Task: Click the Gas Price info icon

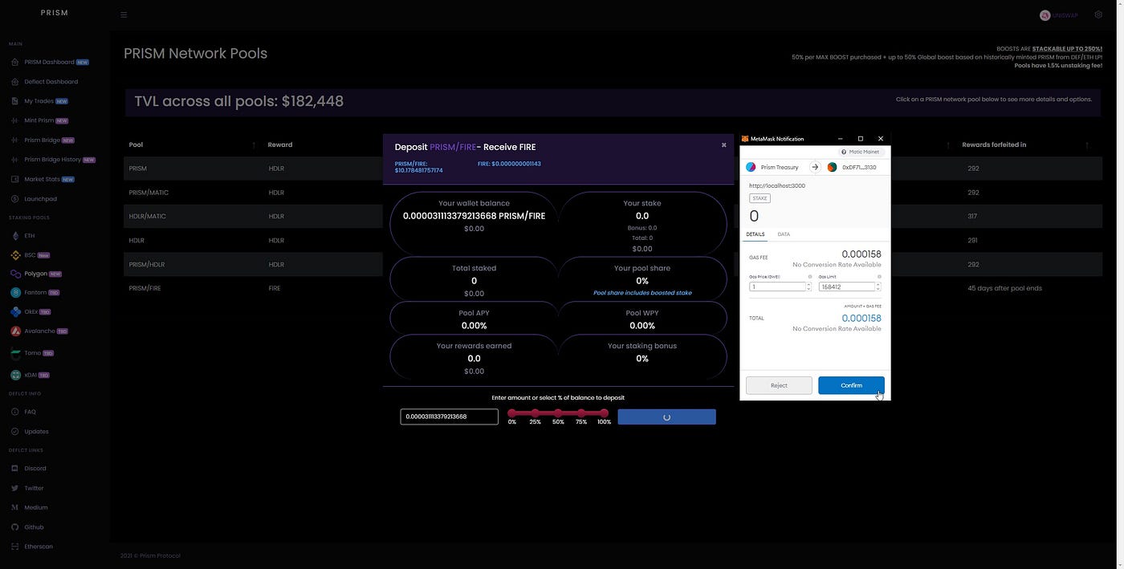Action: click(x=808, y=277)
